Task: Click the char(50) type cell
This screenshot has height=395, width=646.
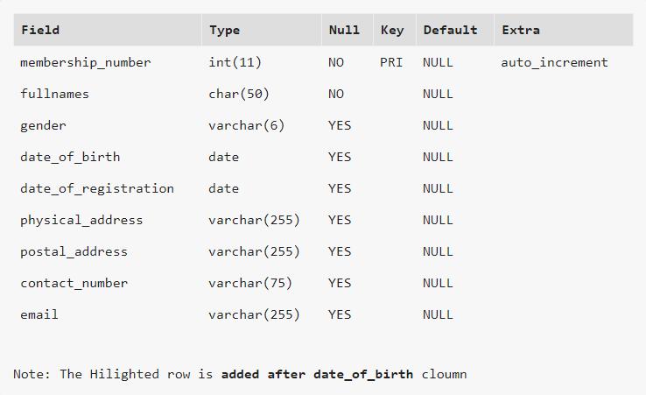Action: [239, 94]
